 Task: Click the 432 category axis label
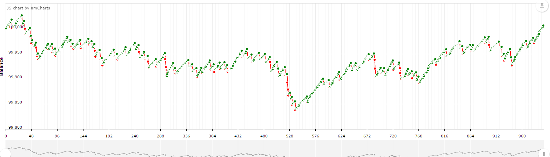pyautogui.click(x=238, y=136)
